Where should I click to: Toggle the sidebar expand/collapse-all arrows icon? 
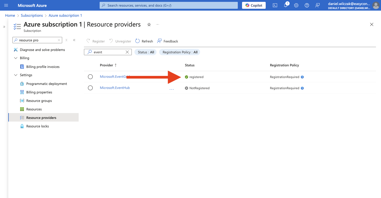click(66, 40)
